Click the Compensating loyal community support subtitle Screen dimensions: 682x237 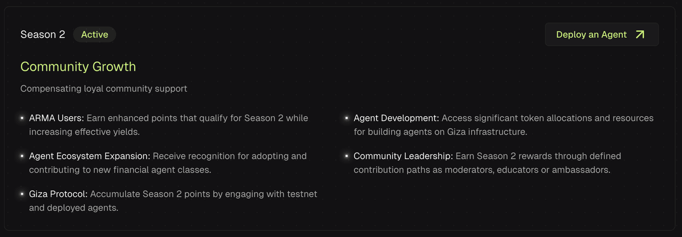[x=104, y=88]
